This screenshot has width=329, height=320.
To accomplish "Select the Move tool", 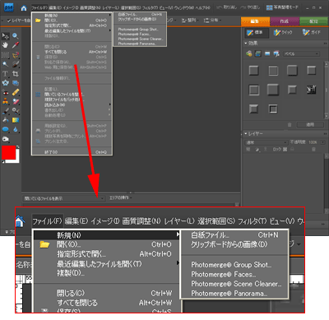I will point(6,36).
